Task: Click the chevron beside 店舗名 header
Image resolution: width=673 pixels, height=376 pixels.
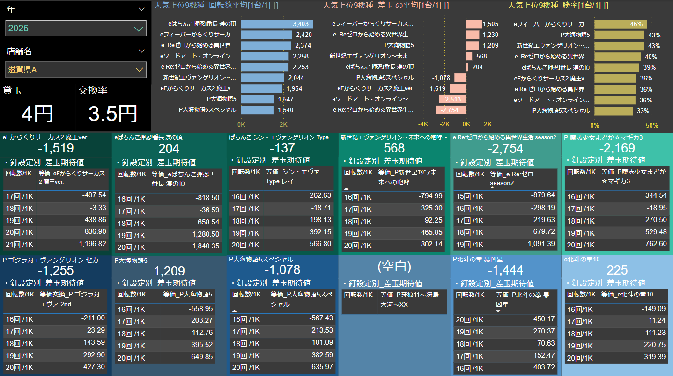Action: (142, 51)
